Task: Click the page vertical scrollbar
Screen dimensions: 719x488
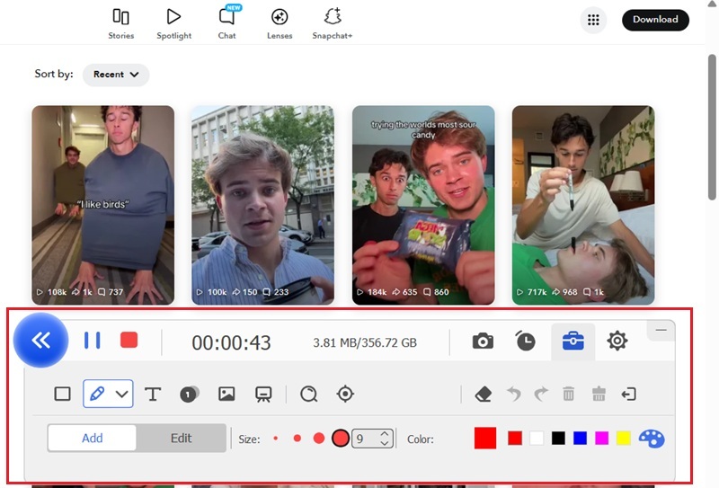Action: [712, 127]
